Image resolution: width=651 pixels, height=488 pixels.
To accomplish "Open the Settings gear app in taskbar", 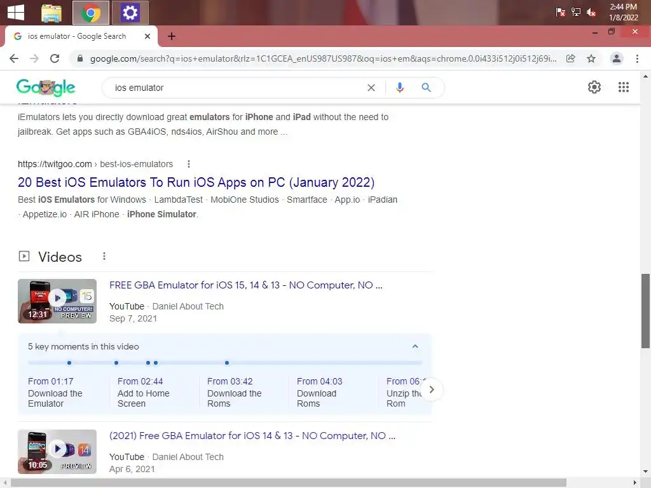I will pyautogui.click(x=130, y=13).
